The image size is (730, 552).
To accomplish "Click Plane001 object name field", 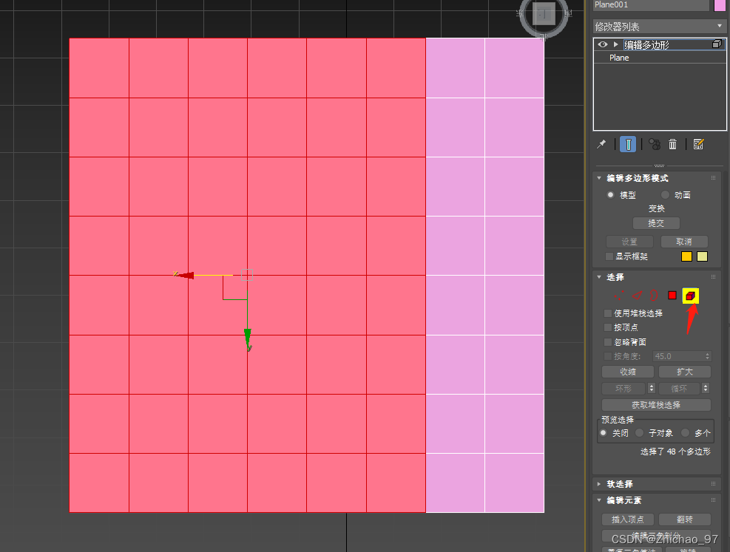I will click(651, 4).
